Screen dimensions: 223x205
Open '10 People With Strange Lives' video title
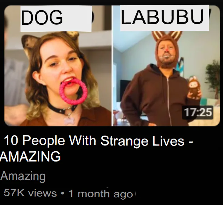(x=98, y=141)
